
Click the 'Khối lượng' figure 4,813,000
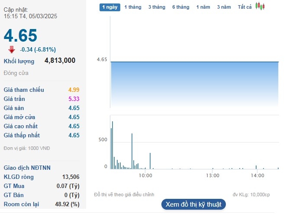[x=60, y=61]
